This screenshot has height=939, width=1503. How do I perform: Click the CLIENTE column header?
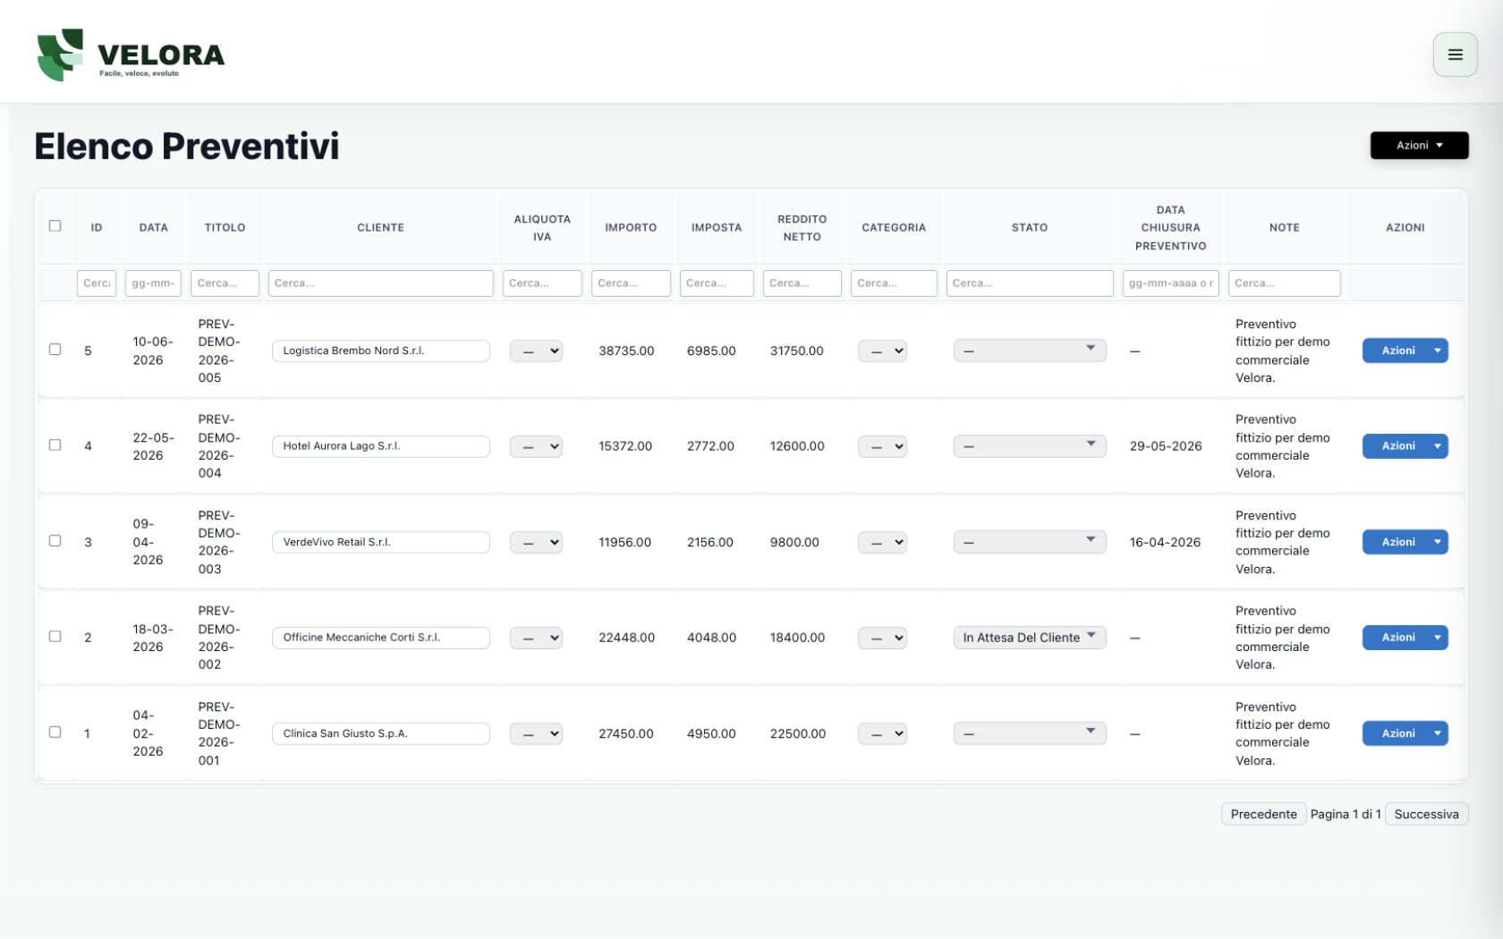coord(380,228)
